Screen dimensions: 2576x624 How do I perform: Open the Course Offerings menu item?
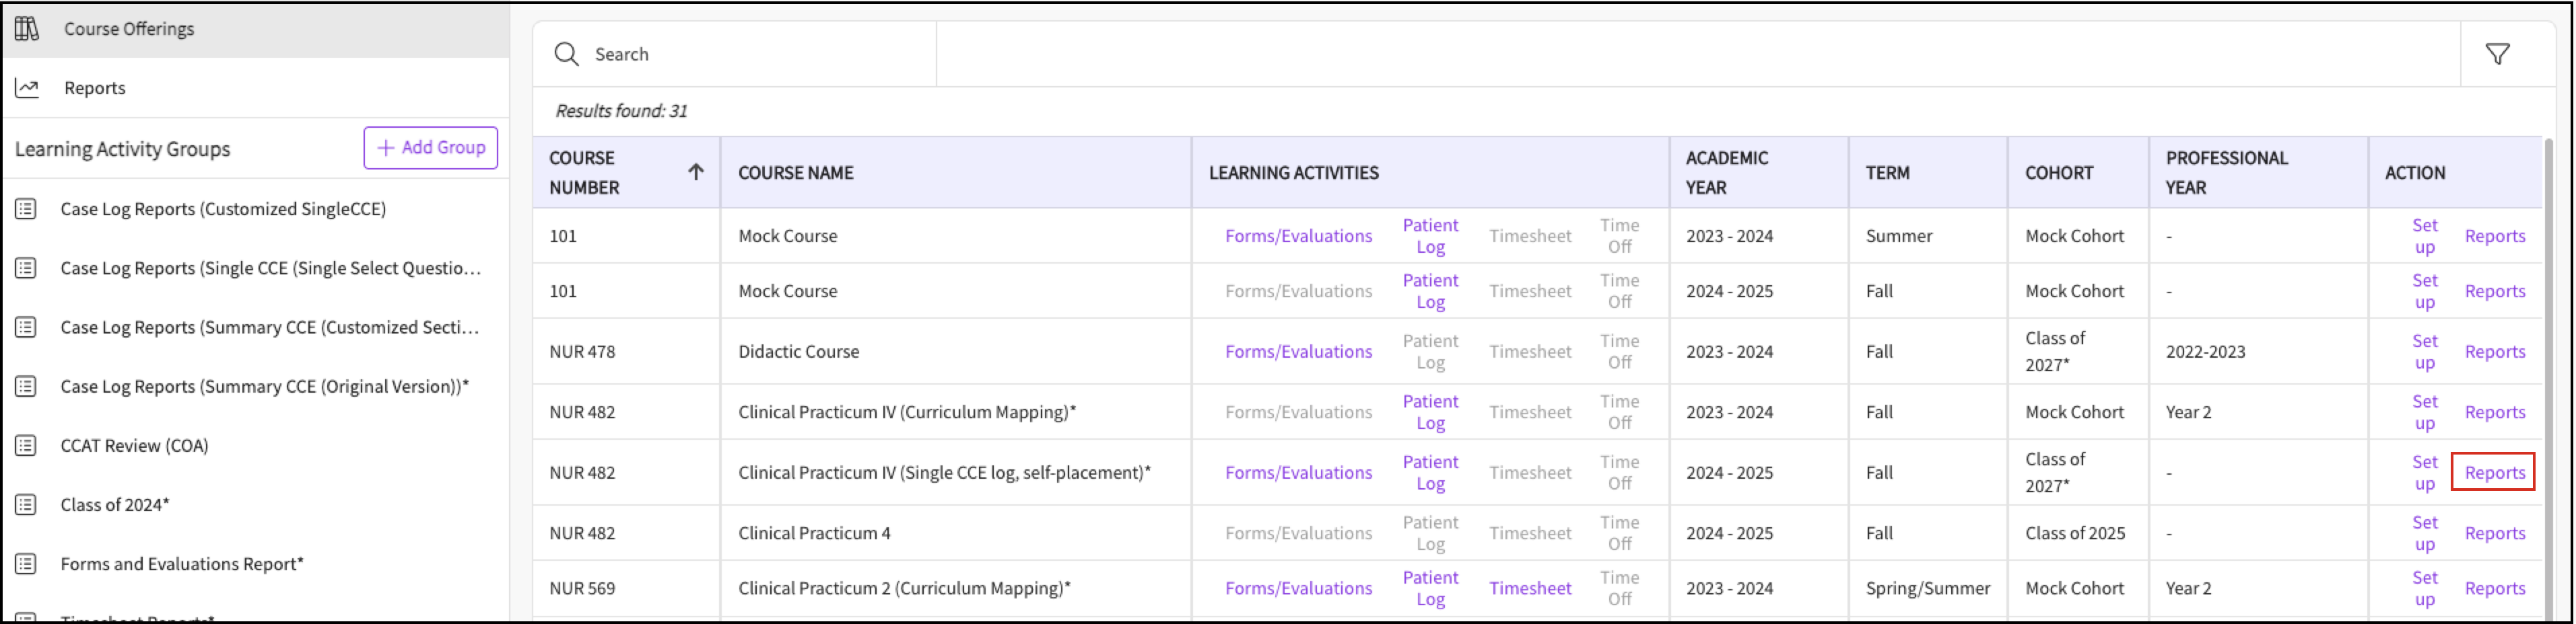pos(129,29)
